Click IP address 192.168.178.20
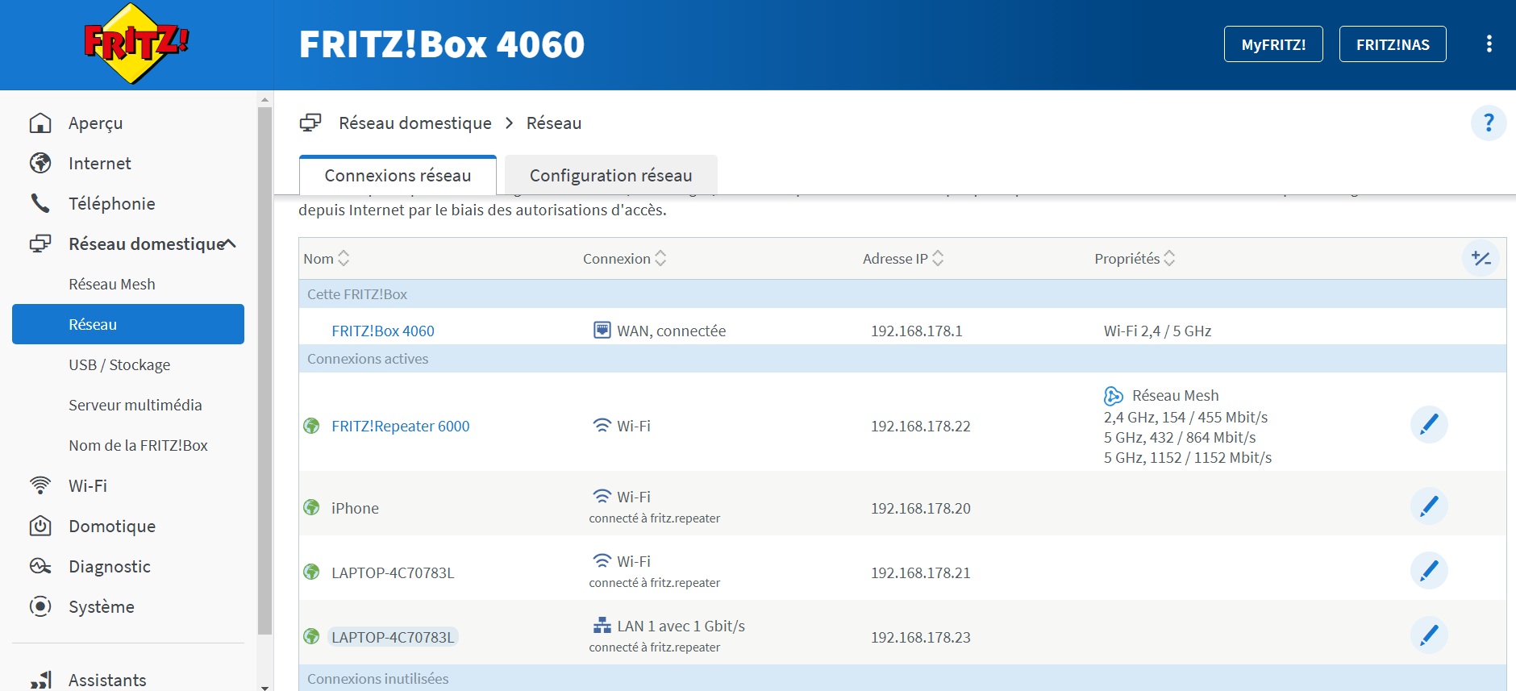The height and width of the screenshot is (691, 1516). [921, 508]
